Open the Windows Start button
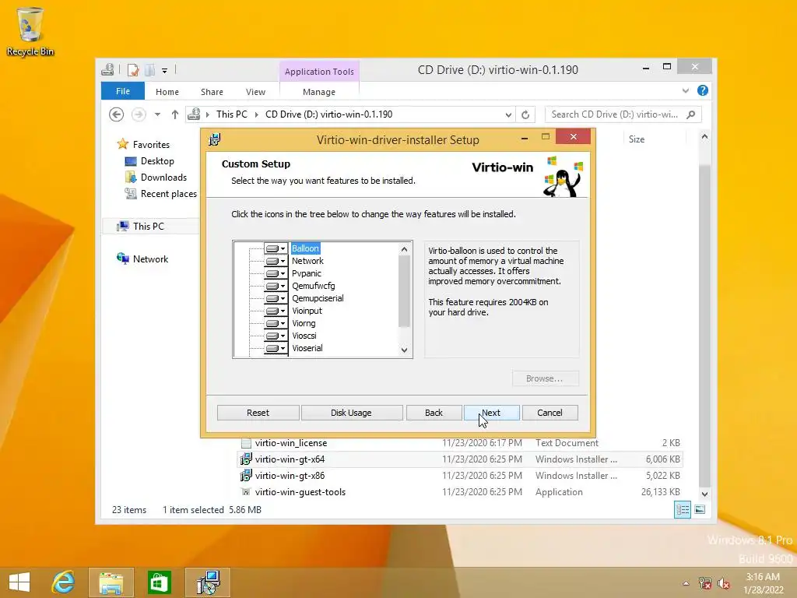The image size is (797, 598). coord(19,582)
